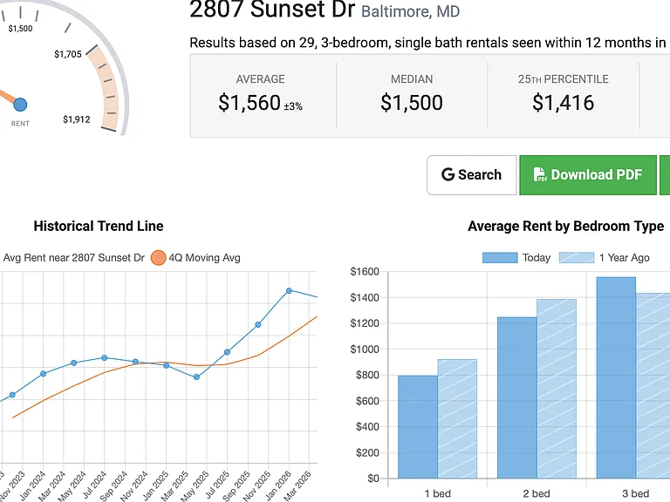
Task: Click the Search button
Action: pos(472,175)
